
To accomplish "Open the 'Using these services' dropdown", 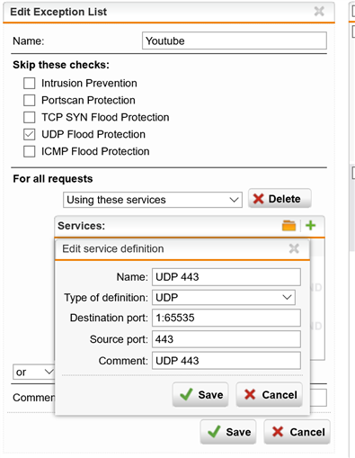I will coord(153,200).
